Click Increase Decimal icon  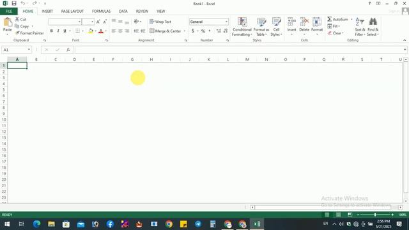point(219,31)
